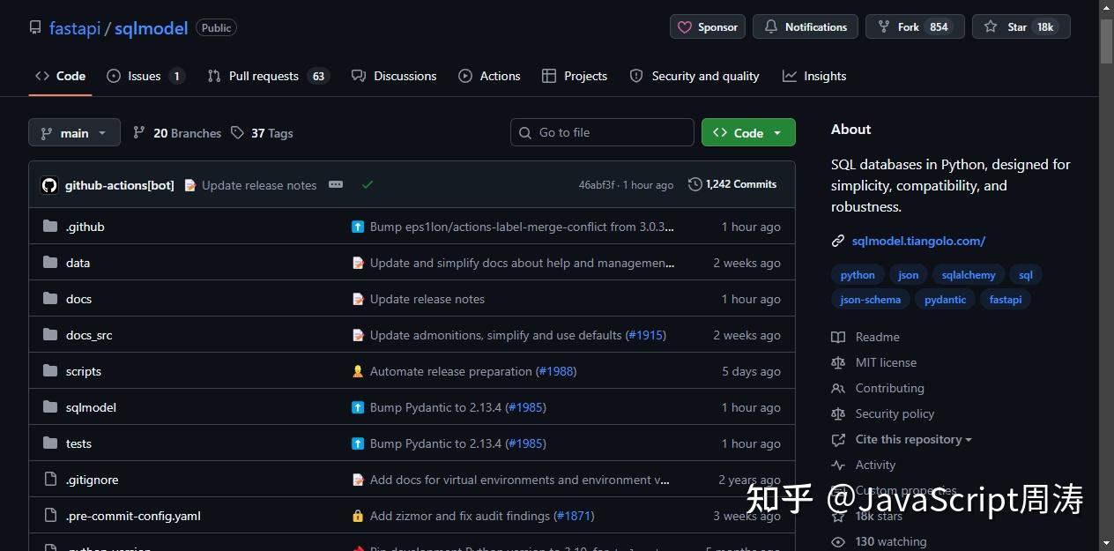Screen dimensions: 1114x551
Task: Open the .github folder
Action: pos(85,227)
